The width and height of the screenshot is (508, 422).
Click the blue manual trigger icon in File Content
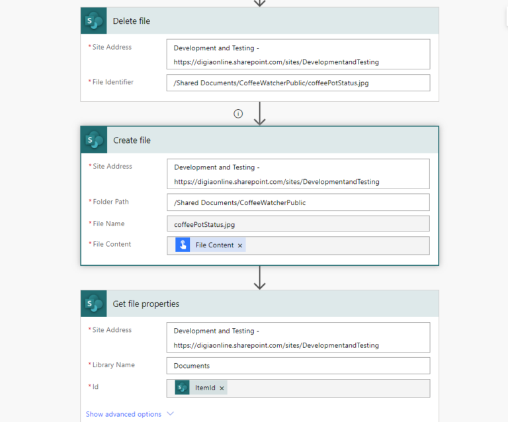(183, 245)
